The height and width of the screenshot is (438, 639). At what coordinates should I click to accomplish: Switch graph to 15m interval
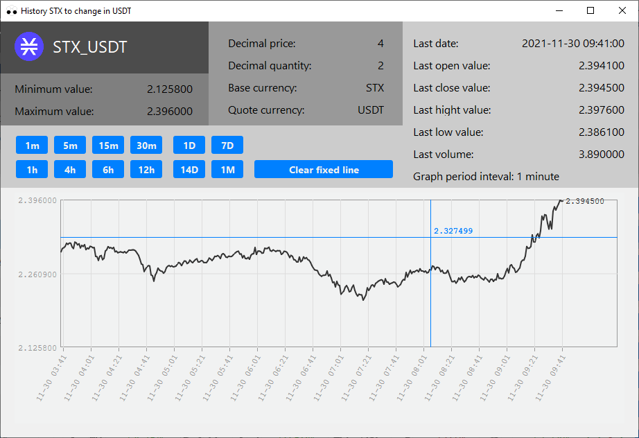click(x=108, y=145)
